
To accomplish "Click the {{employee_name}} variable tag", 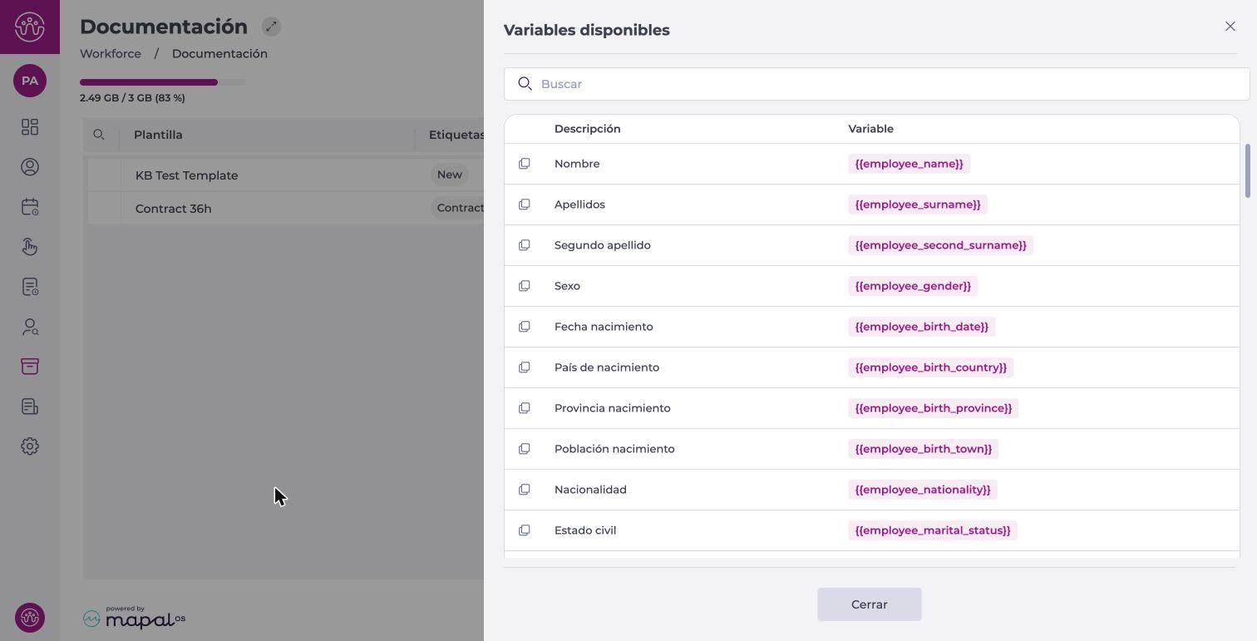I will (x=909, y=164).
